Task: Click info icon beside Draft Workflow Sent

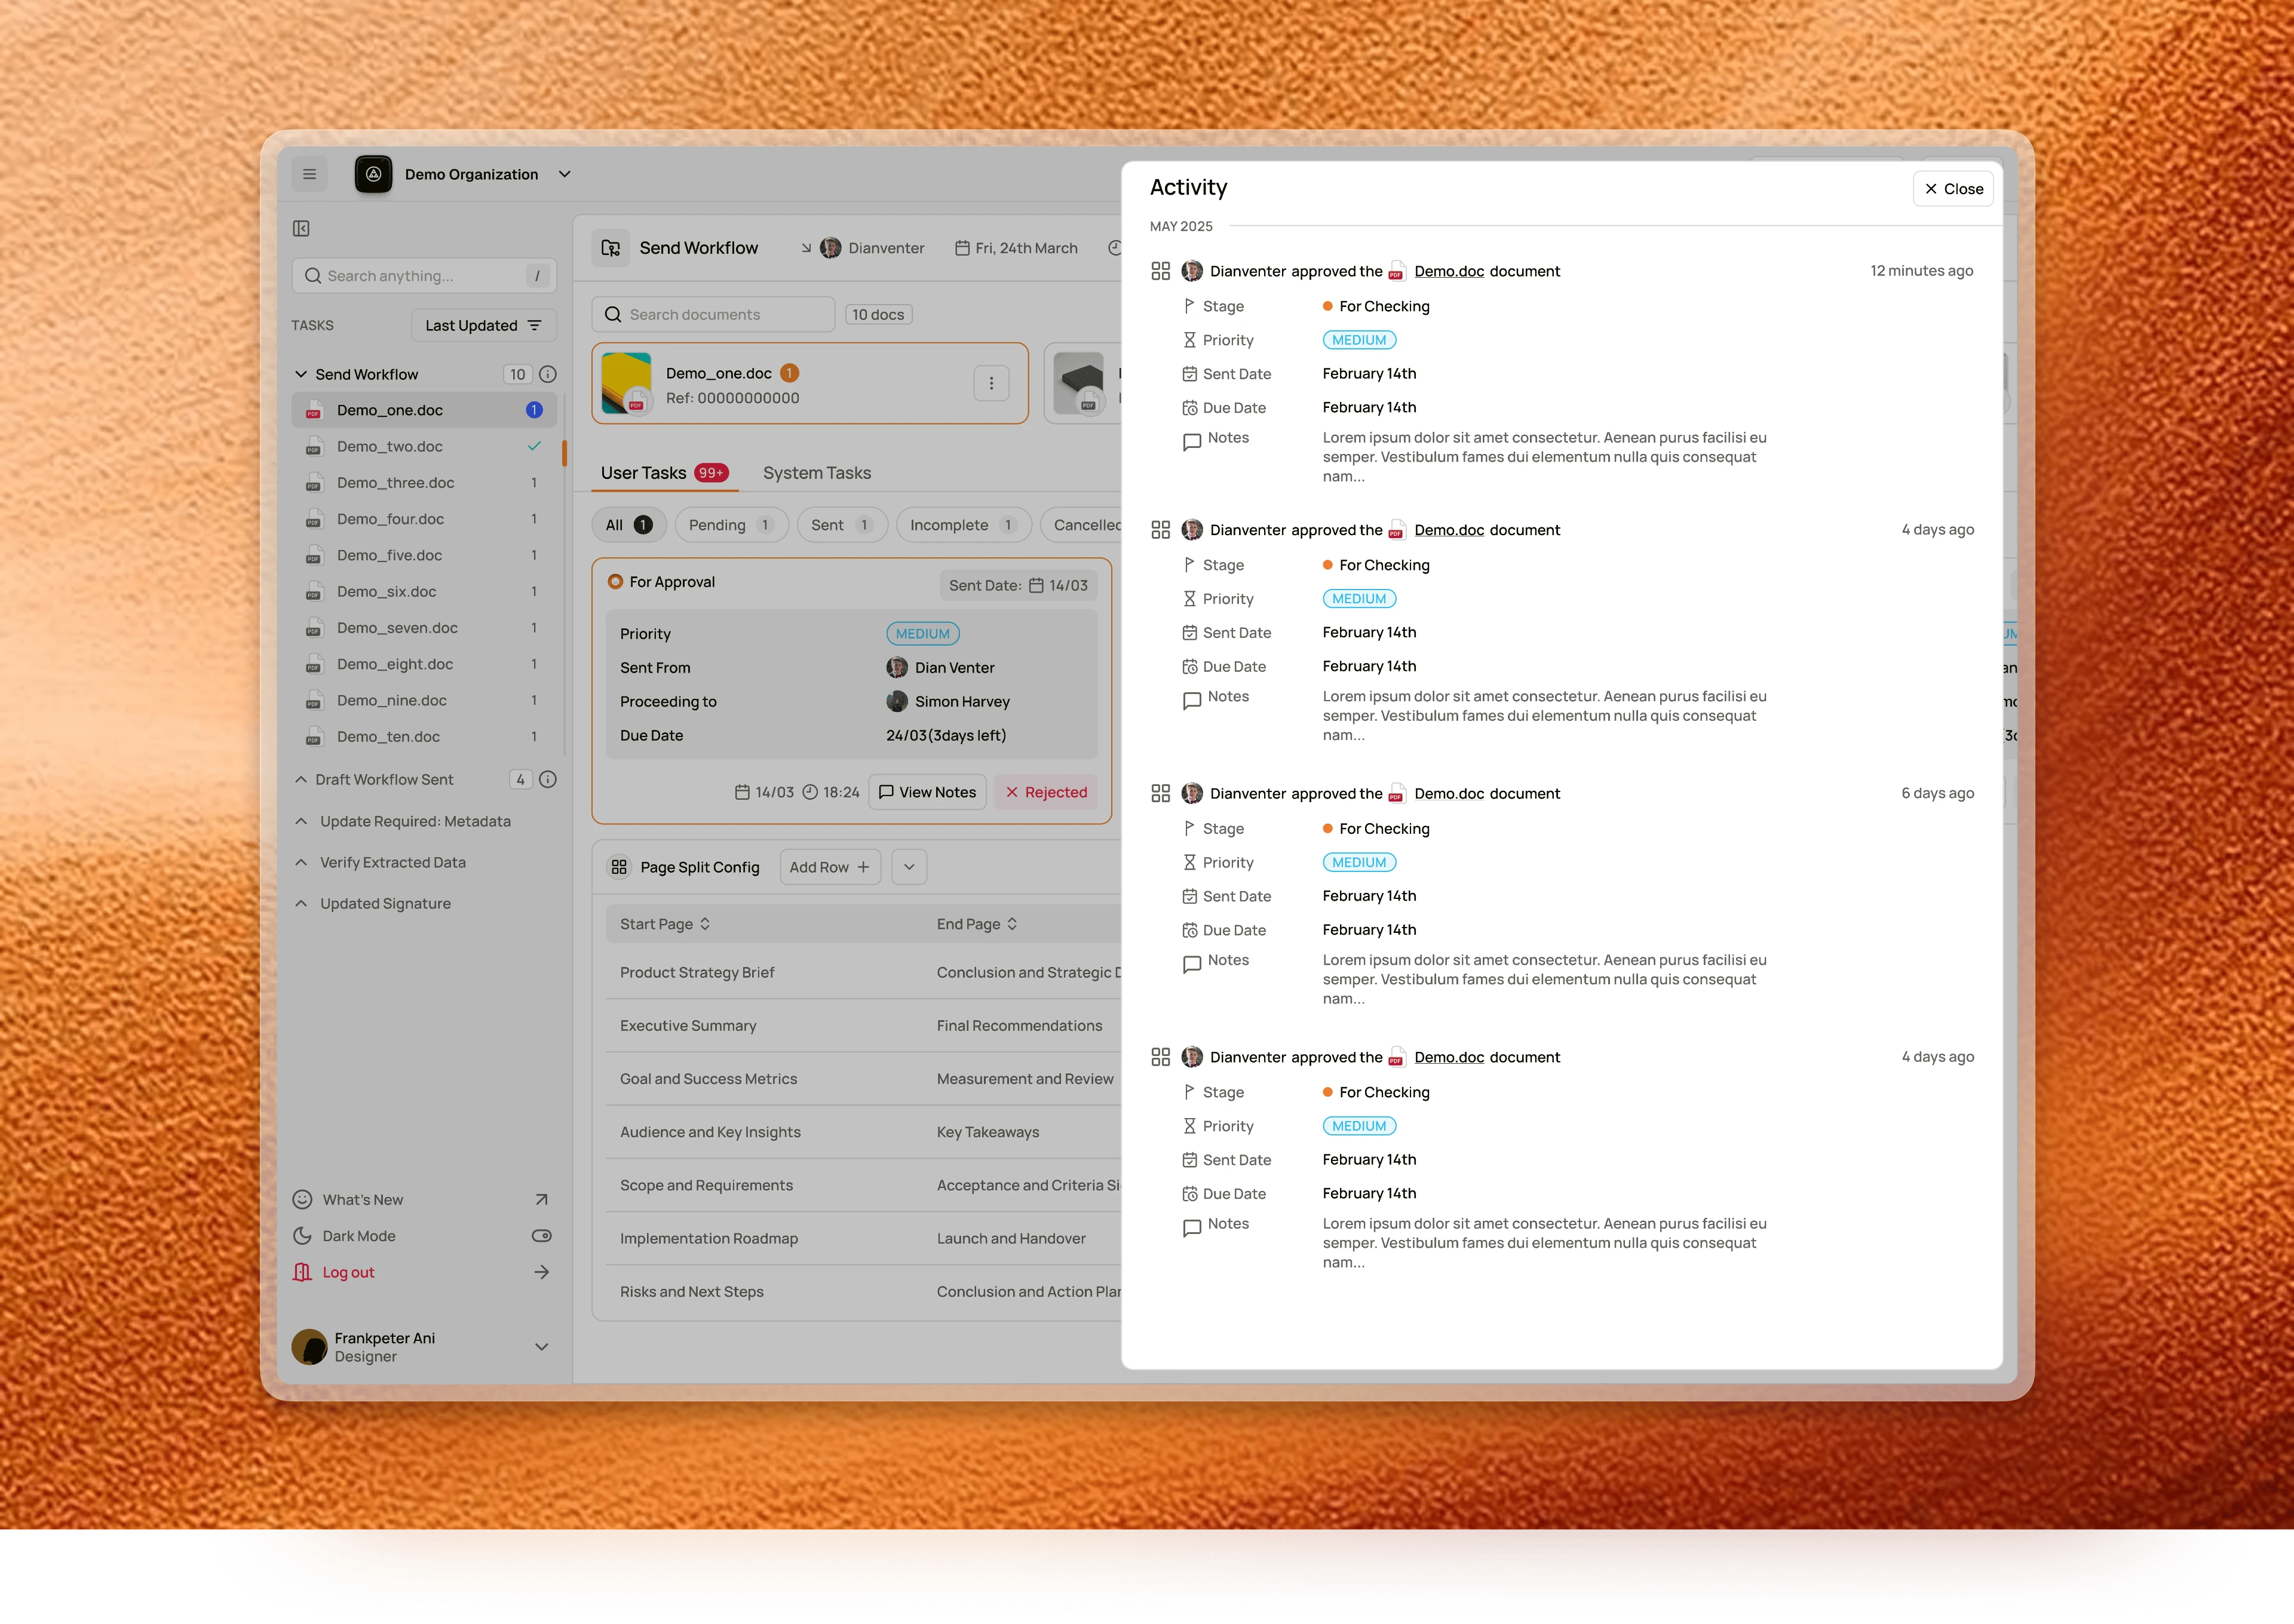Action: pos(548,779)
